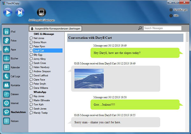
Task: Open the Hilfe help link
Action: click(176, 15)
